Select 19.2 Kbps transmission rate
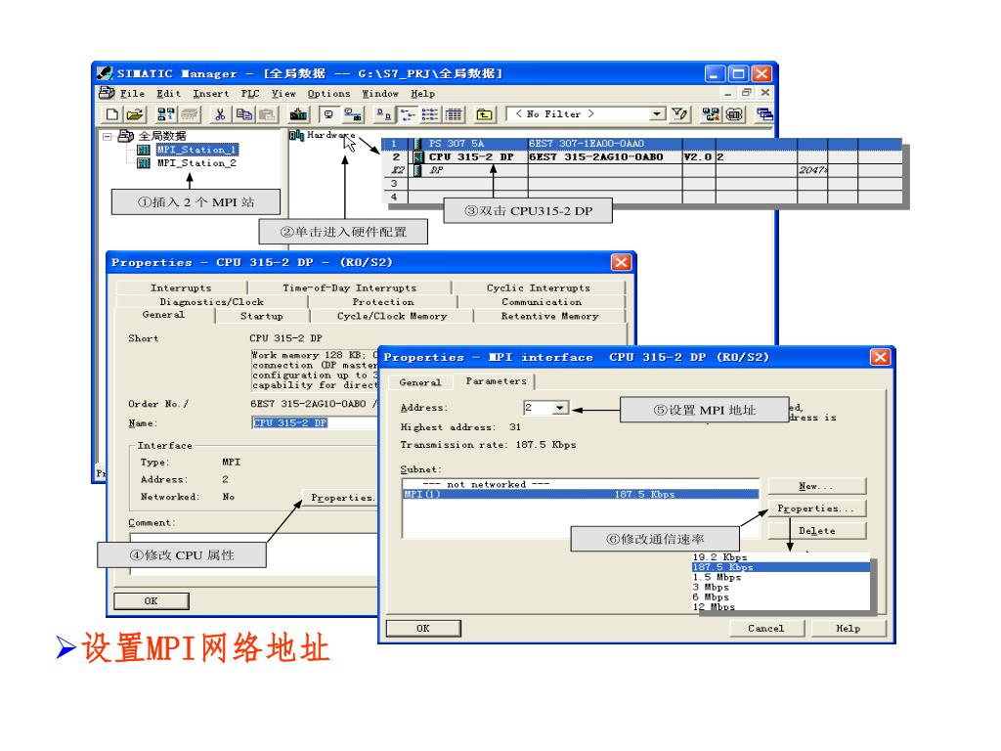The image size is (1001, 751). (719, 556)
